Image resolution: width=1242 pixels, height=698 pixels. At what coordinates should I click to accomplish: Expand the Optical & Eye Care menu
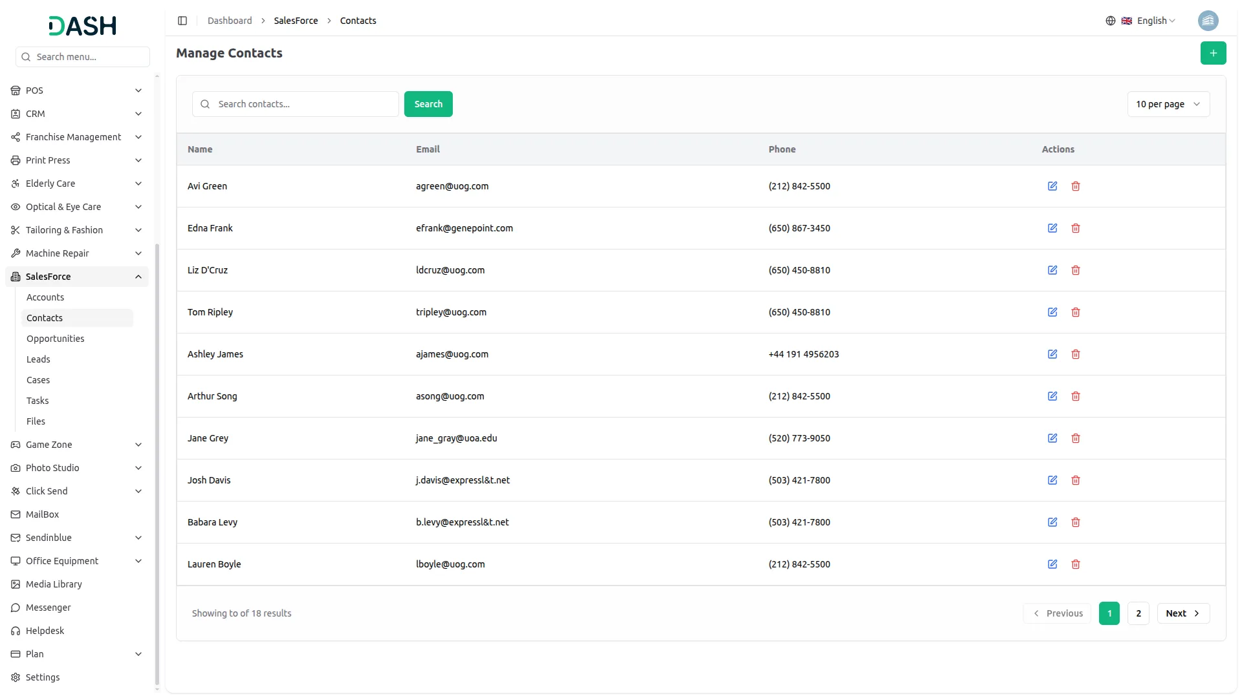[77, 207]
